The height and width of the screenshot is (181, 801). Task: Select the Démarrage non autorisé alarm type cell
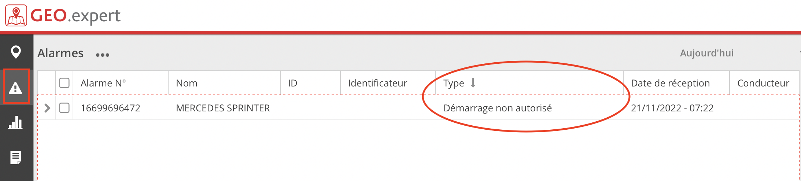pyautogui.click(x=497, y=108)
